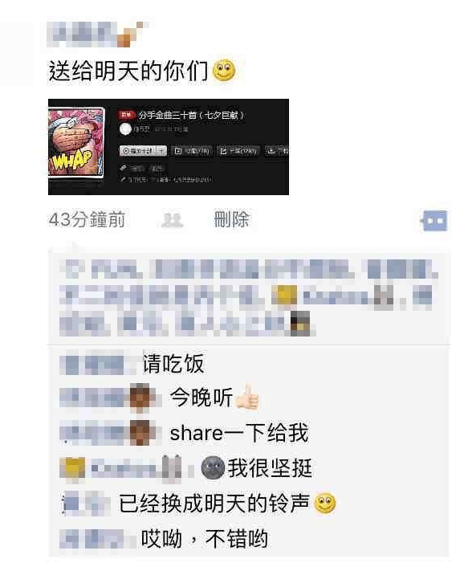This screenshot has width=464, height=567.
Task: Tap the visibility group people icon
Action: click(172, 220)
